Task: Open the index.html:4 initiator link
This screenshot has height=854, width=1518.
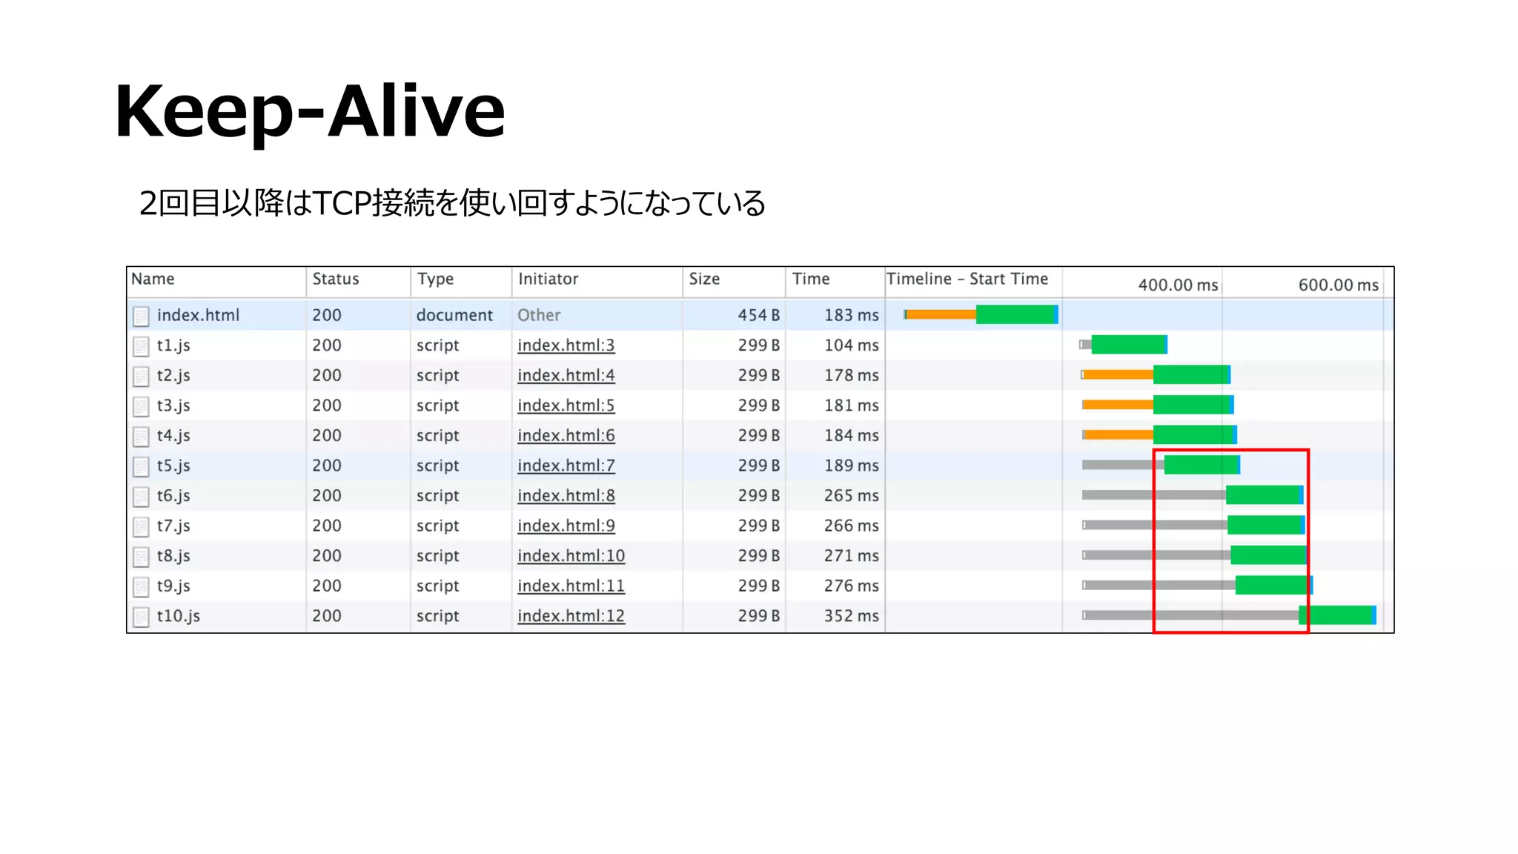Action: 566,376
